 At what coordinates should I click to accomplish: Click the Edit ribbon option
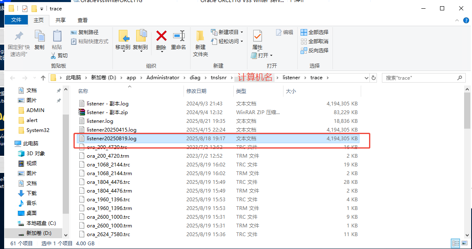coord(284,32)
